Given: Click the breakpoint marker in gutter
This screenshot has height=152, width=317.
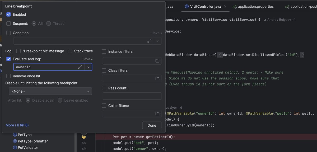Looking at the screenshot, I should (84, 137).
